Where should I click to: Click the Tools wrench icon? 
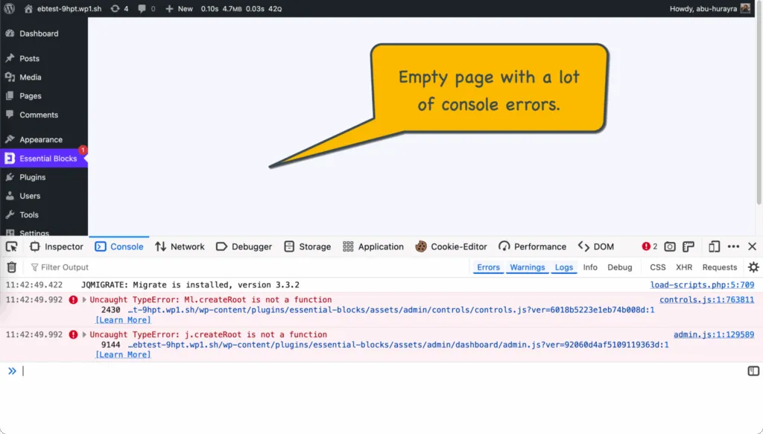point(10,215)
